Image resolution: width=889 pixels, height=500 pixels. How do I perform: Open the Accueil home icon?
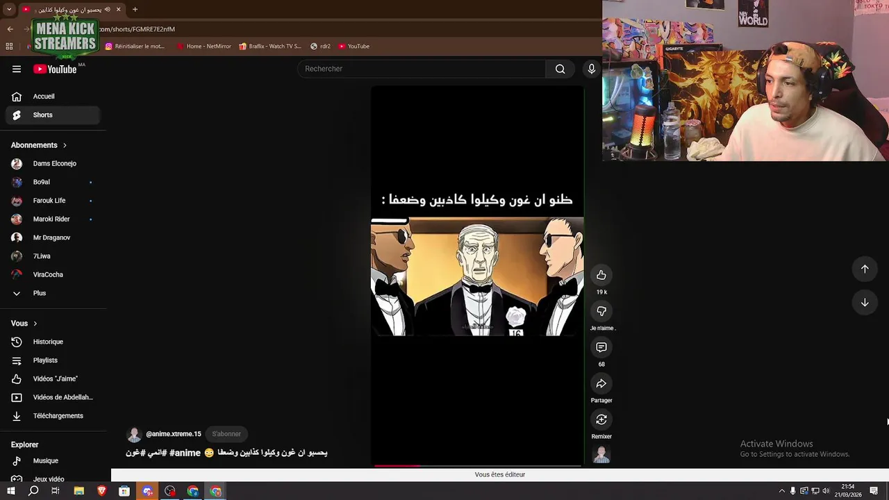pos(17,97)
